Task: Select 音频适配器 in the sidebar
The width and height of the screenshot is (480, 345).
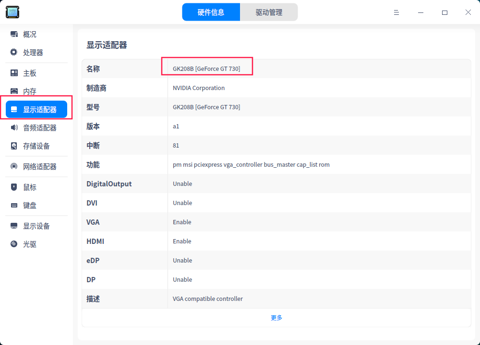Action: pyautogui.click(x=36, y=128)
